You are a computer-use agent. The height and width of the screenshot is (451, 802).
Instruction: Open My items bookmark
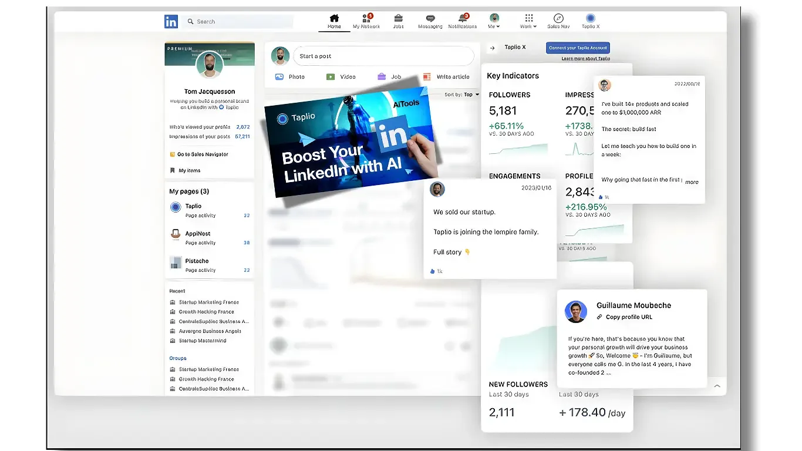click(185, 170)
